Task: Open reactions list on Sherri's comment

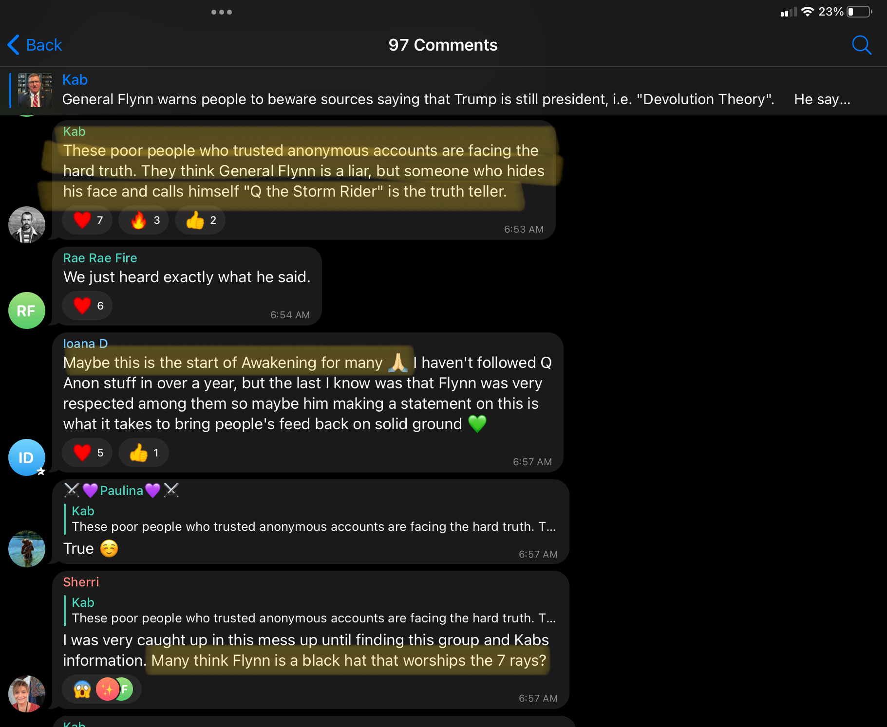Action: (102, 690)
